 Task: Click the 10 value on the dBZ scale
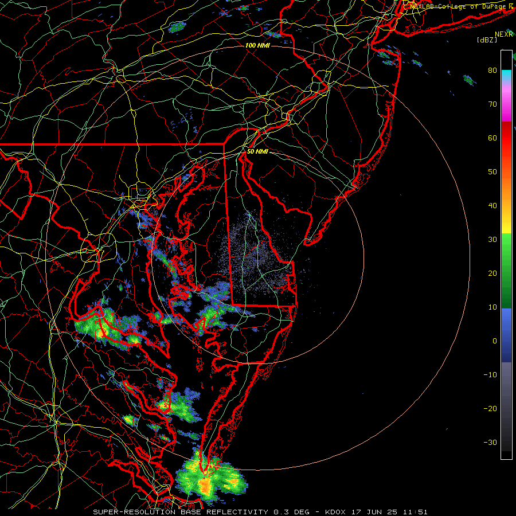tap(492, 307)
